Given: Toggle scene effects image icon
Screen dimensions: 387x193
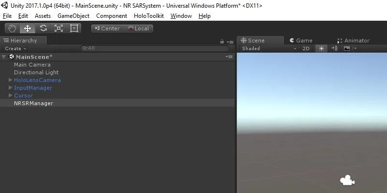Looking at the screenshot, I should coord(347,49).
